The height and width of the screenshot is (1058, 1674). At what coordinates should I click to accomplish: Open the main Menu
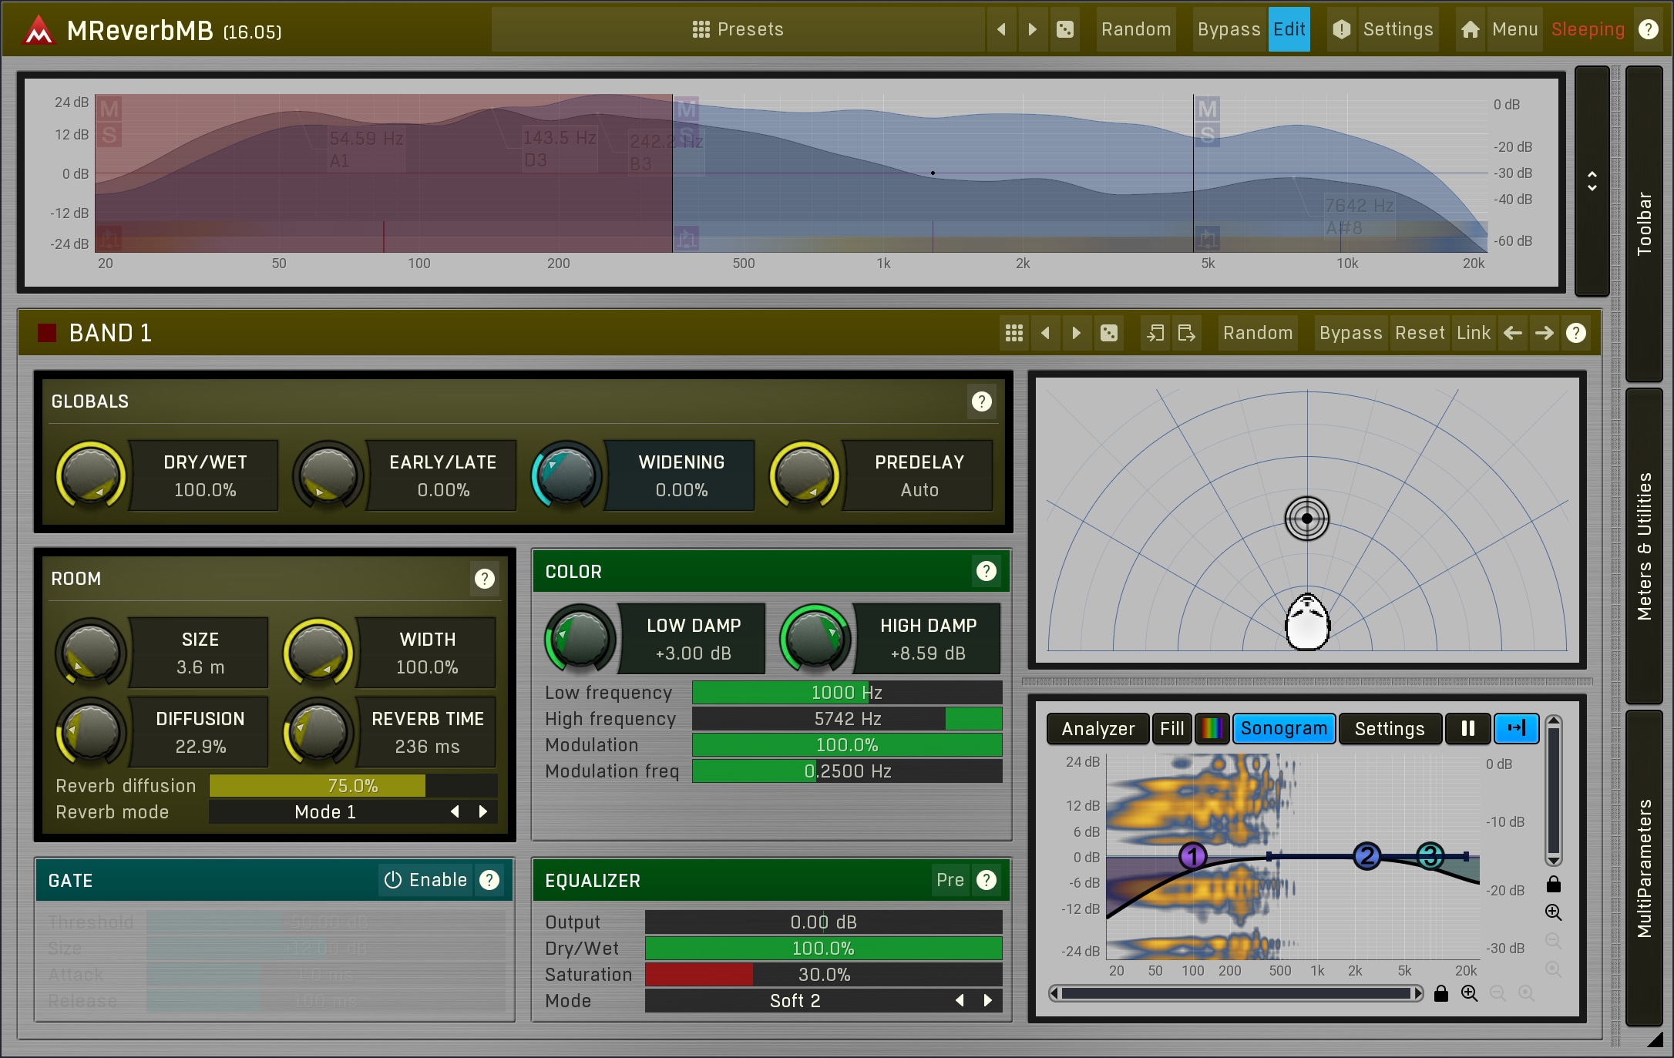pyautogui.click(x=1514, y=29)
